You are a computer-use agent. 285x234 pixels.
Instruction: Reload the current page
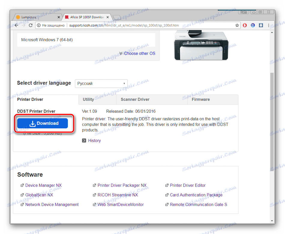pos(31,25)
